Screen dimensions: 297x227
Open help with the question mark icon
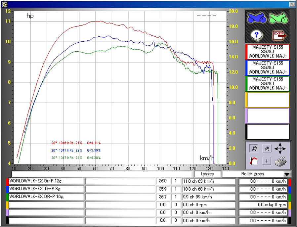coord(256,35)
